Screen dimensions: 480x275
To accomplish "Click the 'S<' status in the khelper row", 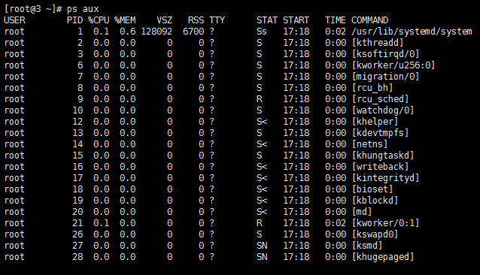I will tap(262, 122).
